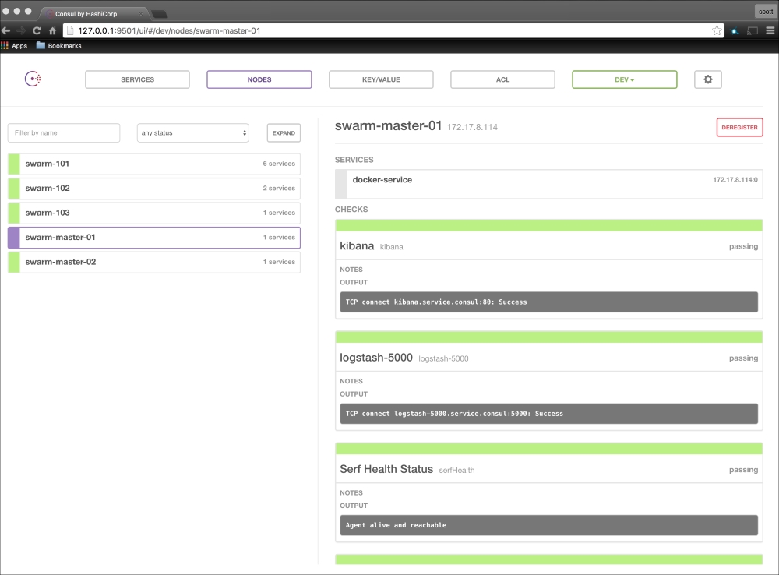Open the DEV datacenter dropdown
779x575 pixels.
[624, 79]
